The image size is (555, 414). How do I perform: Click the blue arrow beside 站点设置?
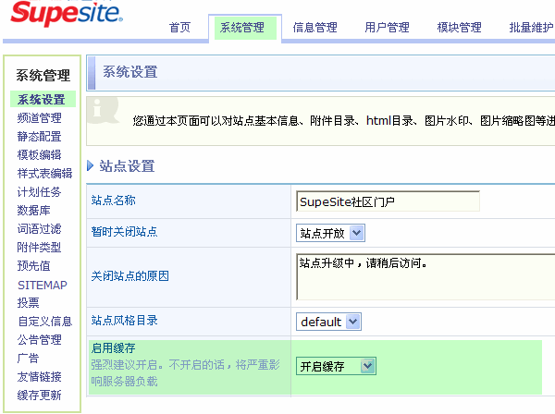click(x=90, y=166)
